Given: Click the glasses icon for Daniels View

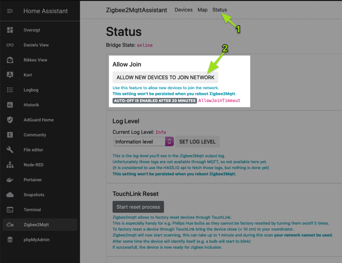Looking at the screenshot, I should pyautogui.click(x=10, y=45).
